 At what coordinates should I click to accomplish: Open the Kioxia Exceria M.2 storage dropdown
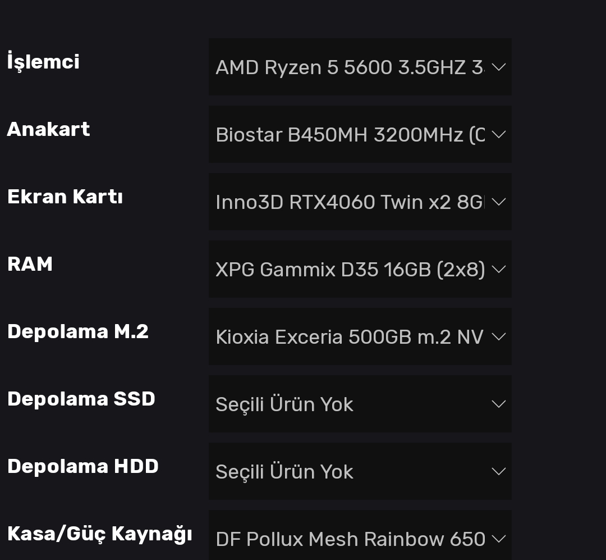350,336
